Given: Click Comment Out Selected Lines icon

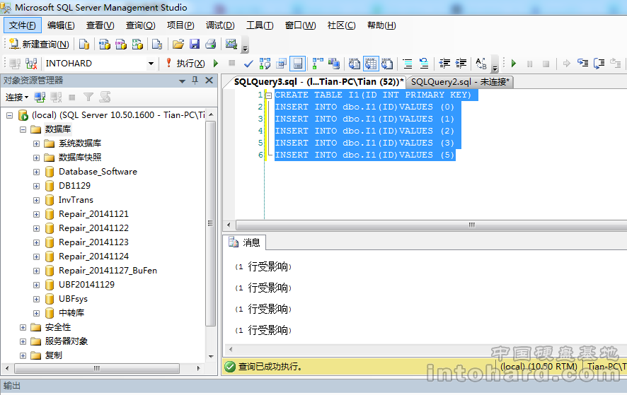Looking at the screenshot, I should [408, 64].
